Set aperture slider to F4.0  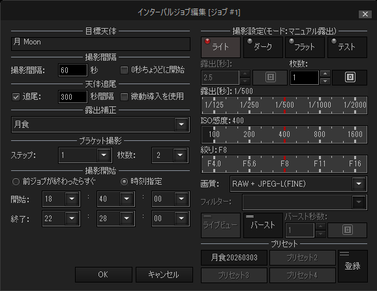click(x=214, y=164)
